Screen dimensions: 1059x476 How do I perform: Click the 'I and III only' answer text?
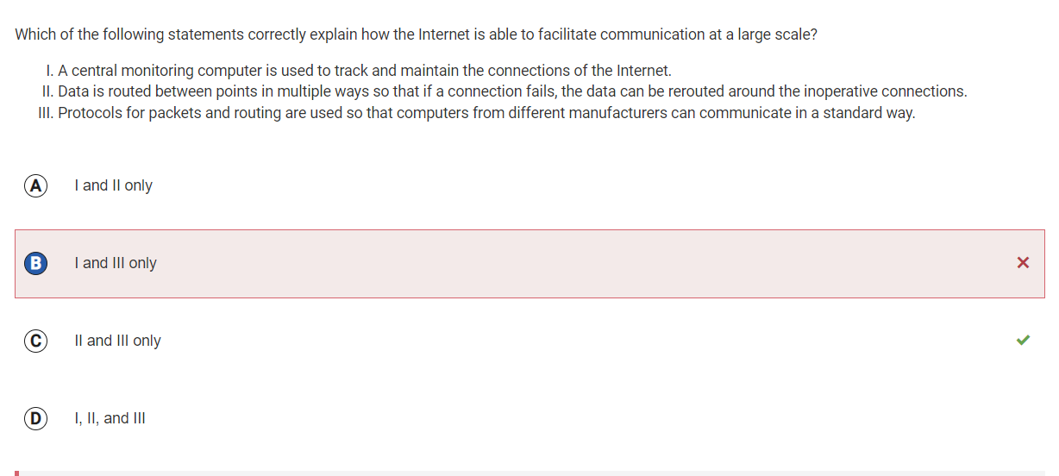[116, 263]
